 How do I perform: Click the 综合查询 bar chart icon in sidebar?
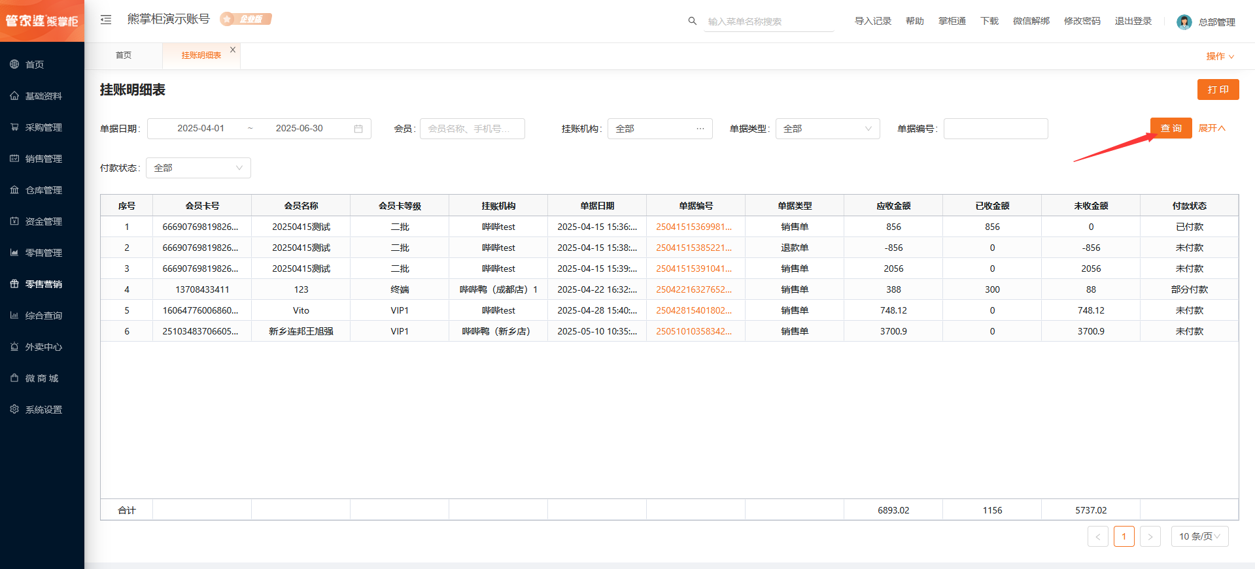coord(14,315)
